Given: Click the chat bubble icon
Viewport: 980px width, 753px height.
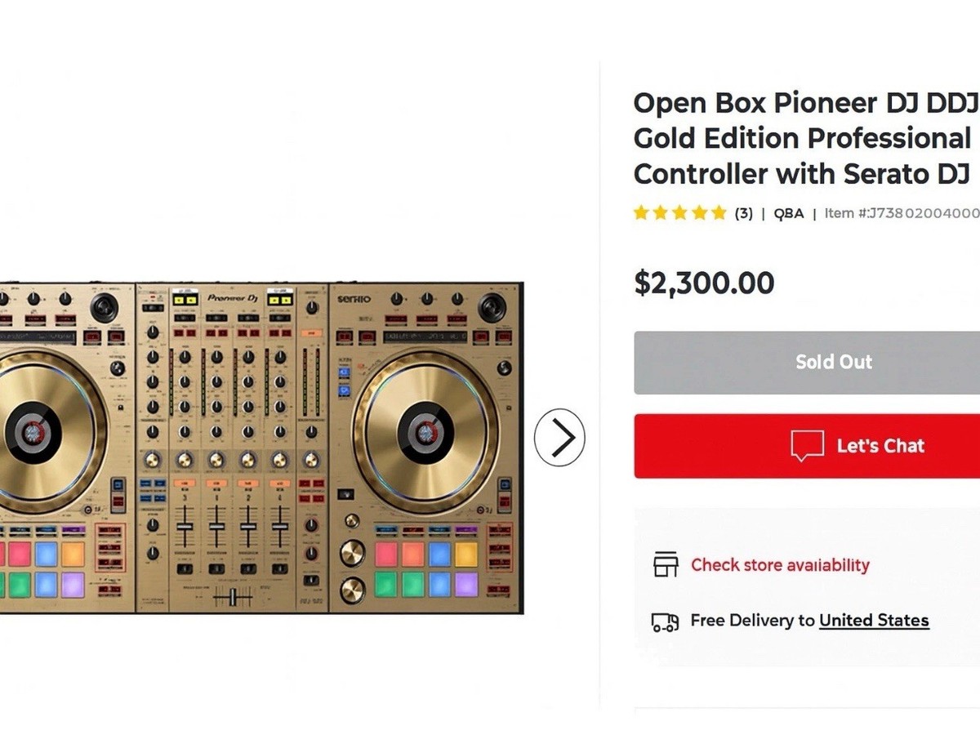Looking at the screenshot, I should pos(807,446).
